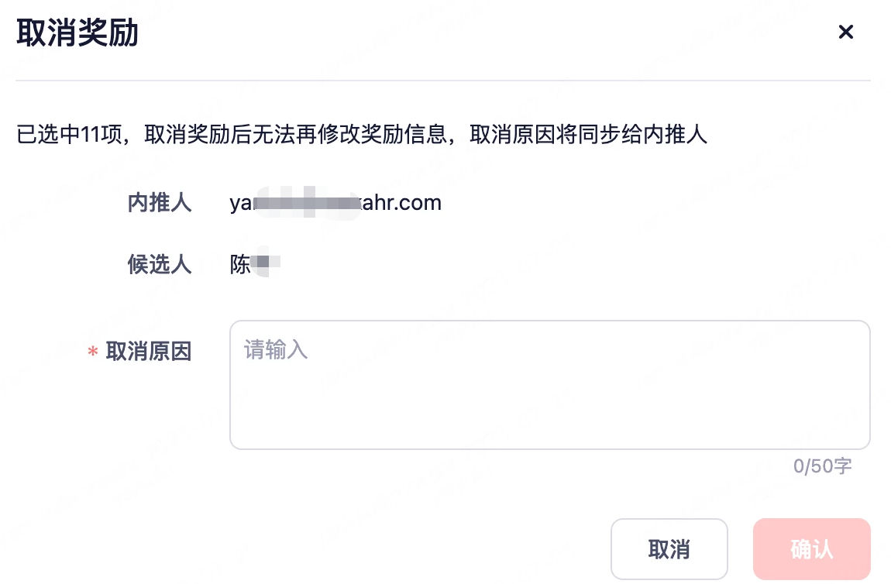Click the 内推人 label
891x584 pixels.
pos(159,203)
